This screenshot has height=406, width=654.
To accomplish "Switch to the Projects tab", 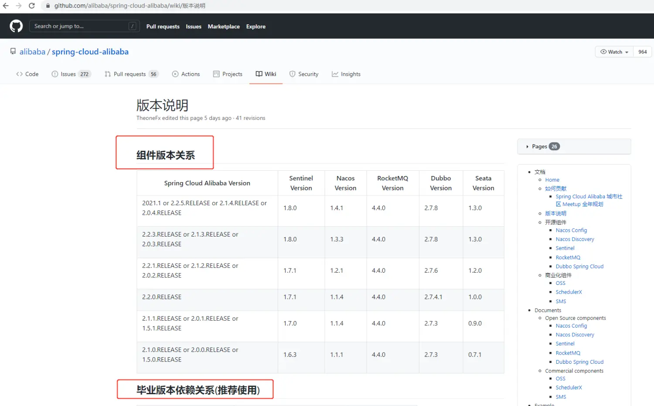I will pyautogui.click(x=228, y=74).
